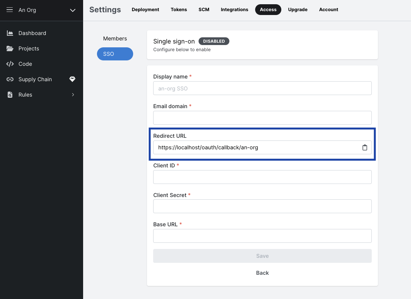Click the Code sidebar icon
Viewport: 411px width, 299px height.
pos(10,64)
